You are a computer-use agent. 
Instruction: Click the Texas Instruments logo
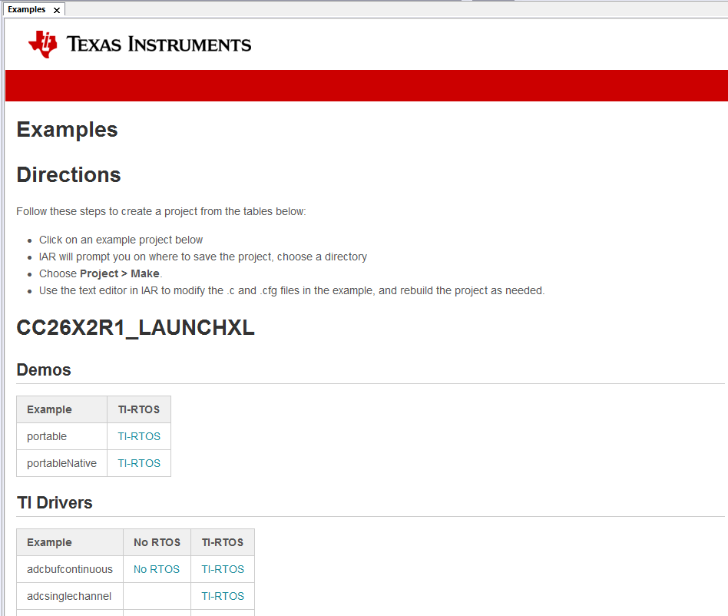pos(137,44)
